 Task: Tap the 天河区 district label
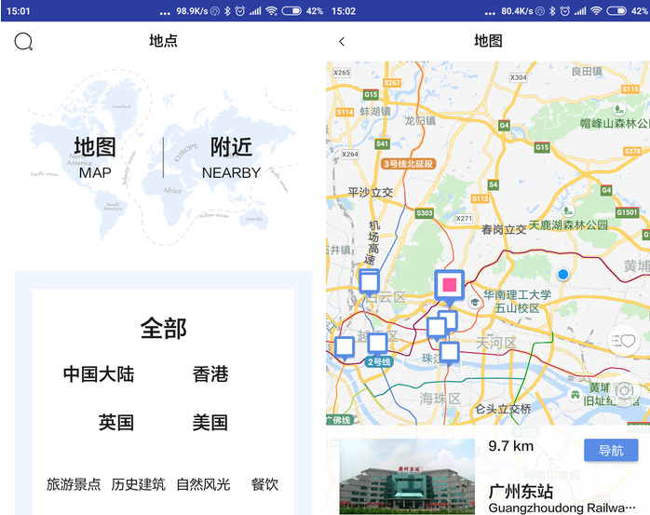496,343
